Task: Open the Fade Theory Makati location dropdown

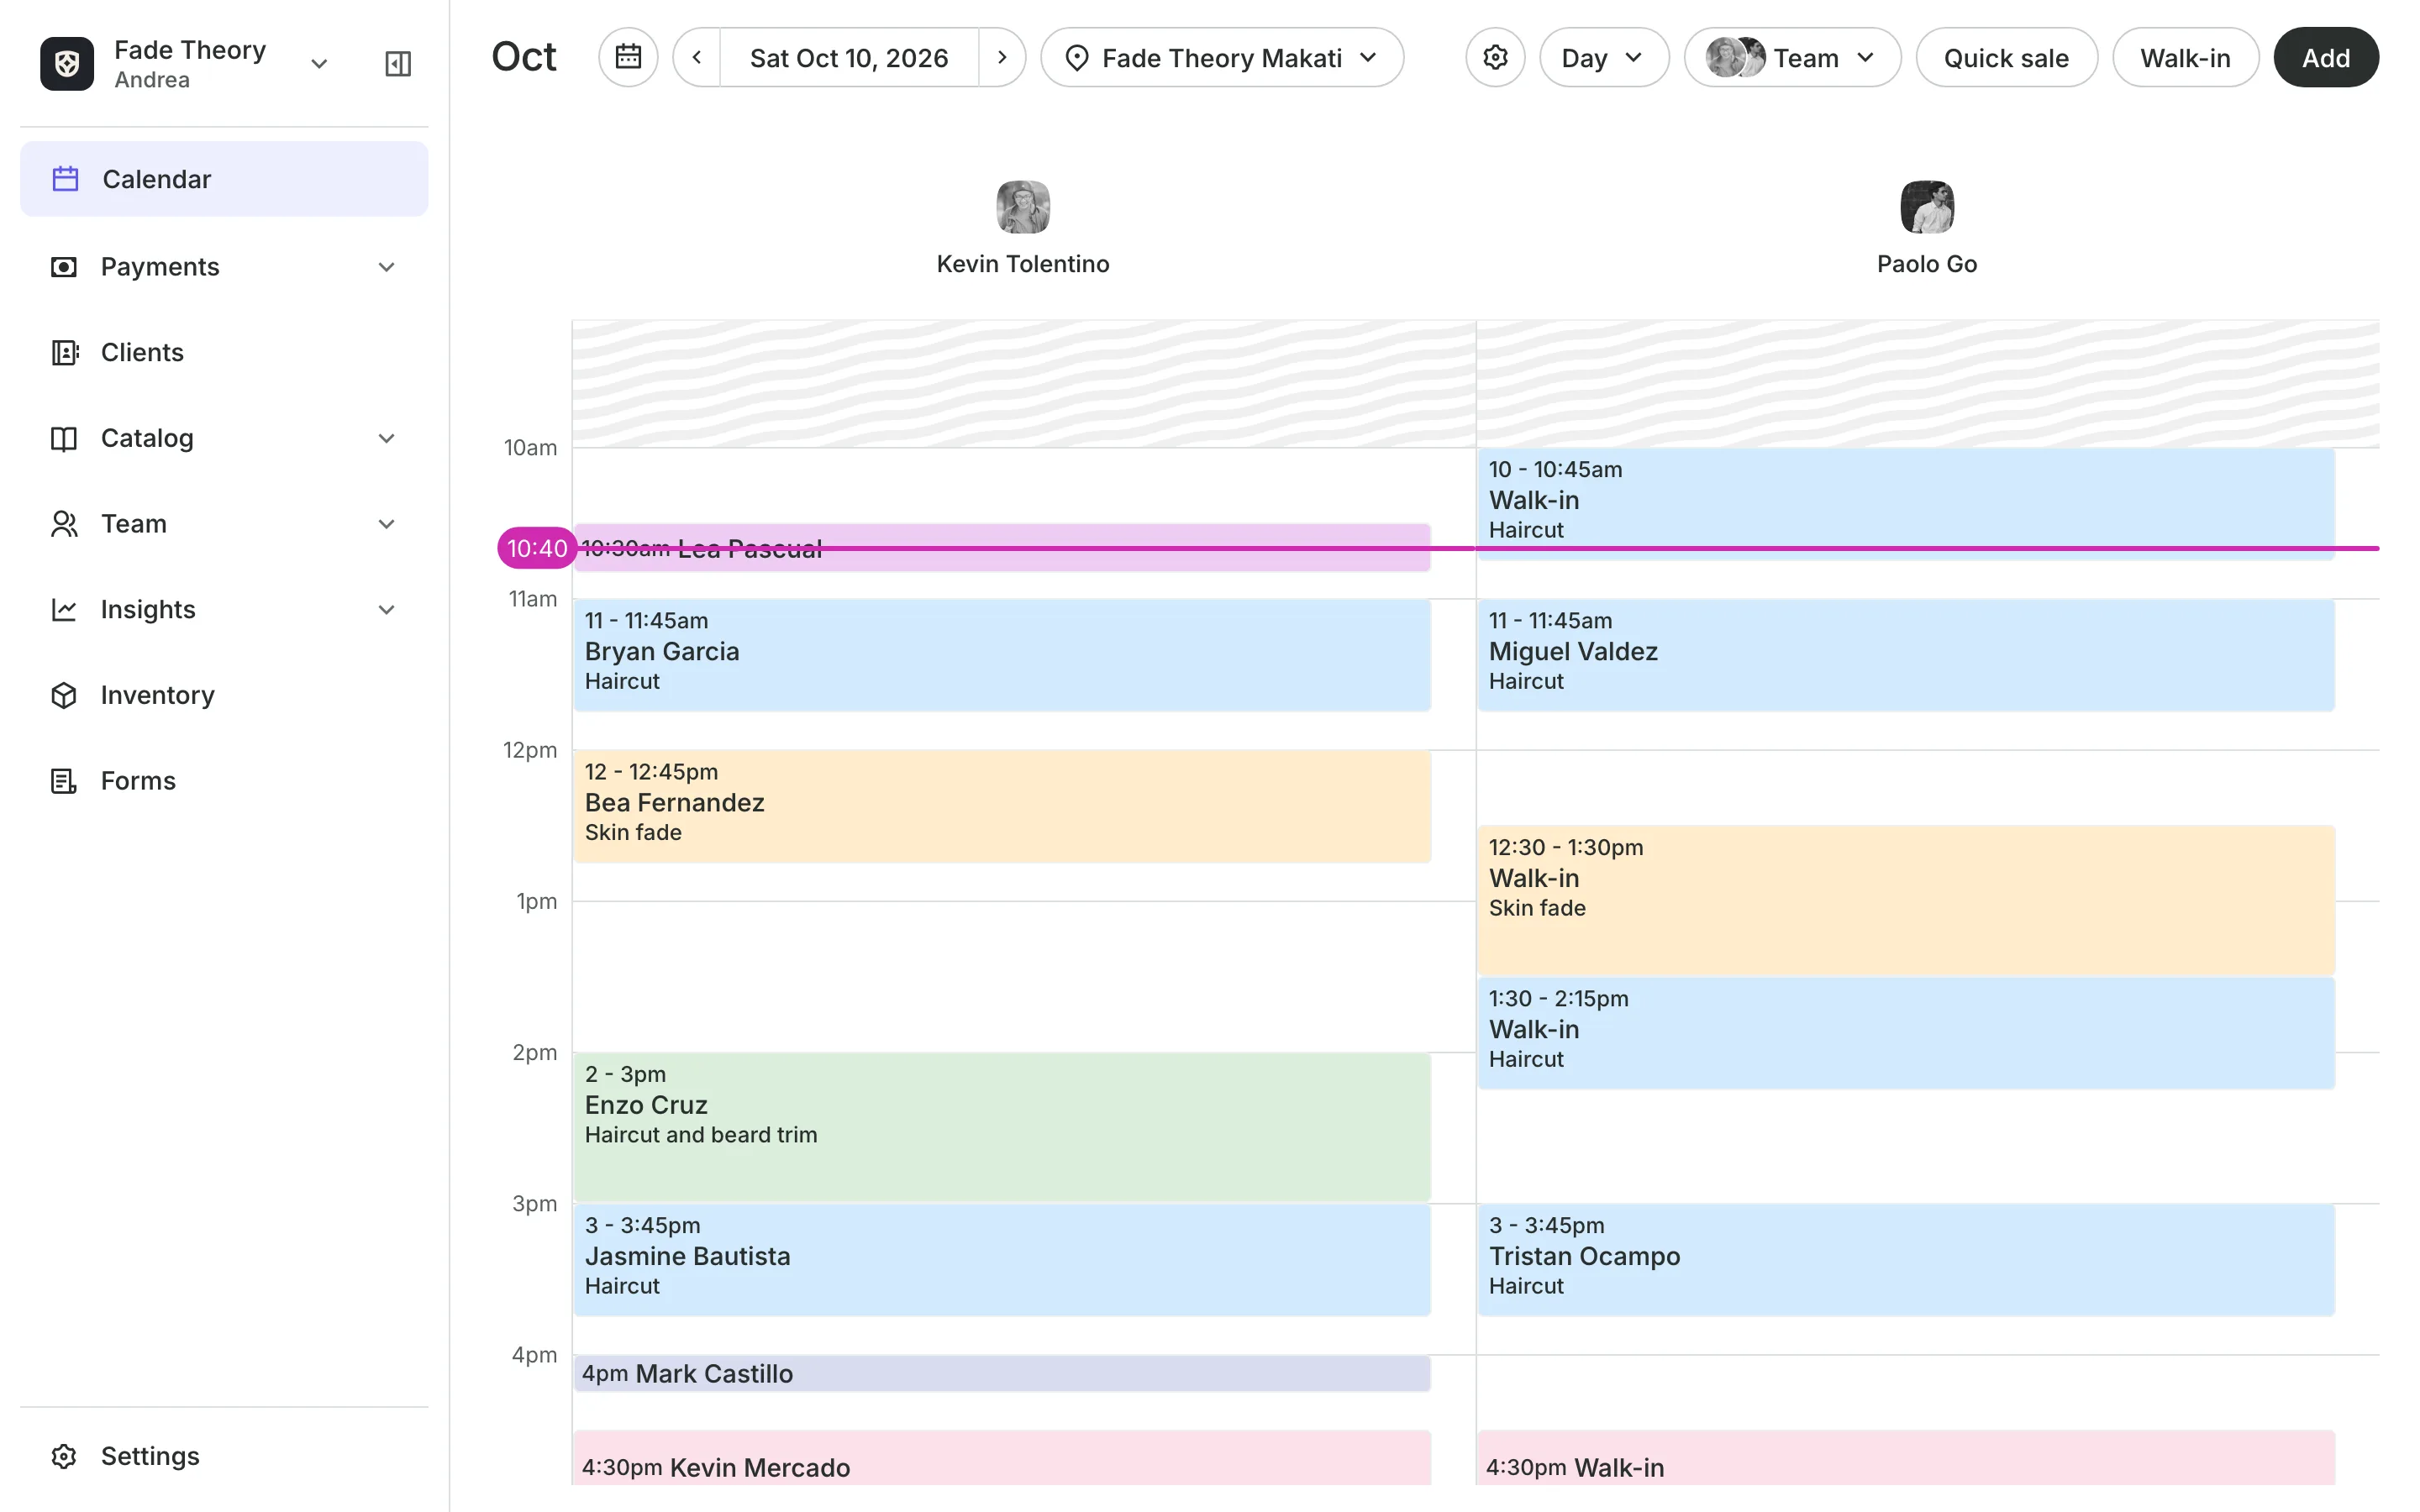Action: 1222,57
